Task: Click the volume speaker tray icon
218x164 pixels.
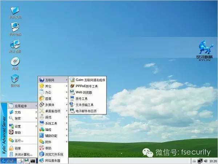Action: tap(206, 161)
